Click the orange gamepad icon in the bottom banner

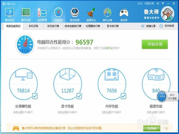(x=16, y=128)
